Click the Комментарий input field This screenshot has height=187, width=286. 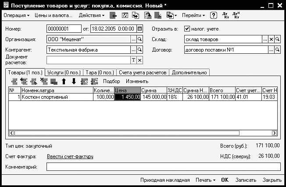coord(164,167)
